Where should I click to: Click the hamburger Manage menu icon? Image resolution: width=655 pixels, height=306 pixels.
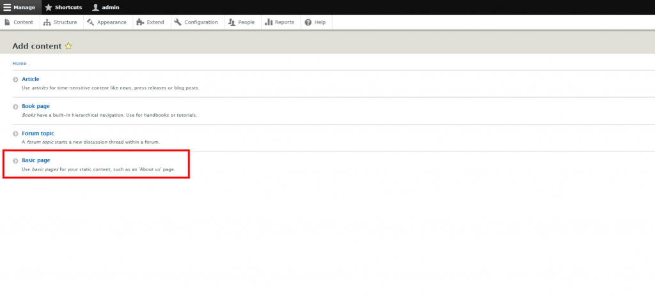(x=7, y=7)
